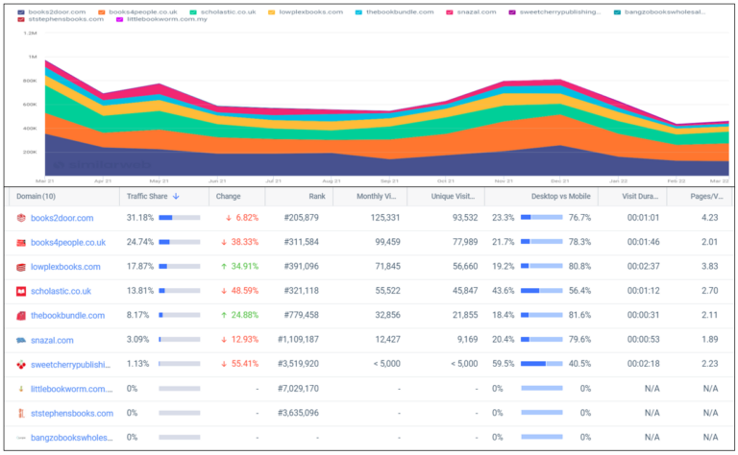Toggle books2door.com series in chart legend

coord(52,12)
